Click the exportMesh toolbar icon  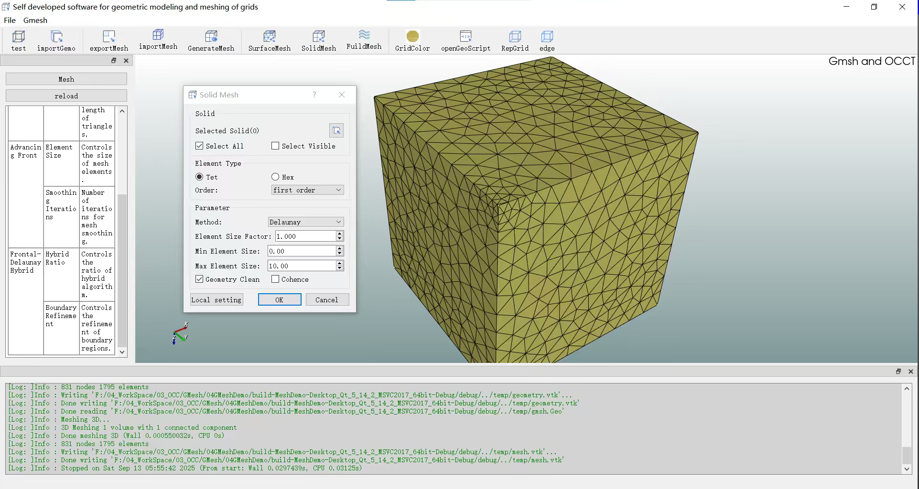[x=109, y=37]
